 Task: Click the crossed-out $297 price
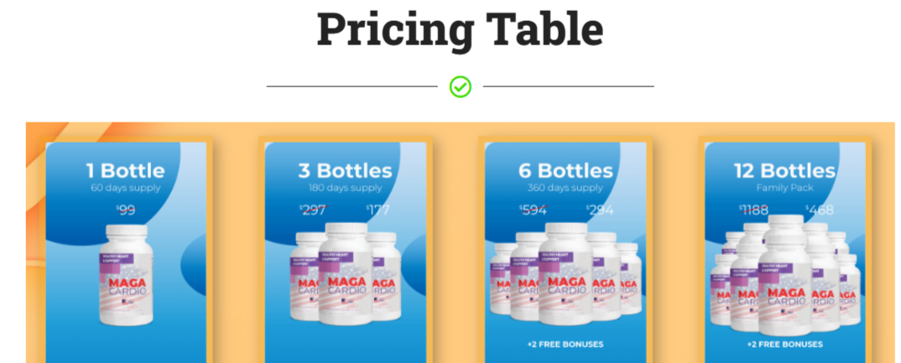point(313,210)
